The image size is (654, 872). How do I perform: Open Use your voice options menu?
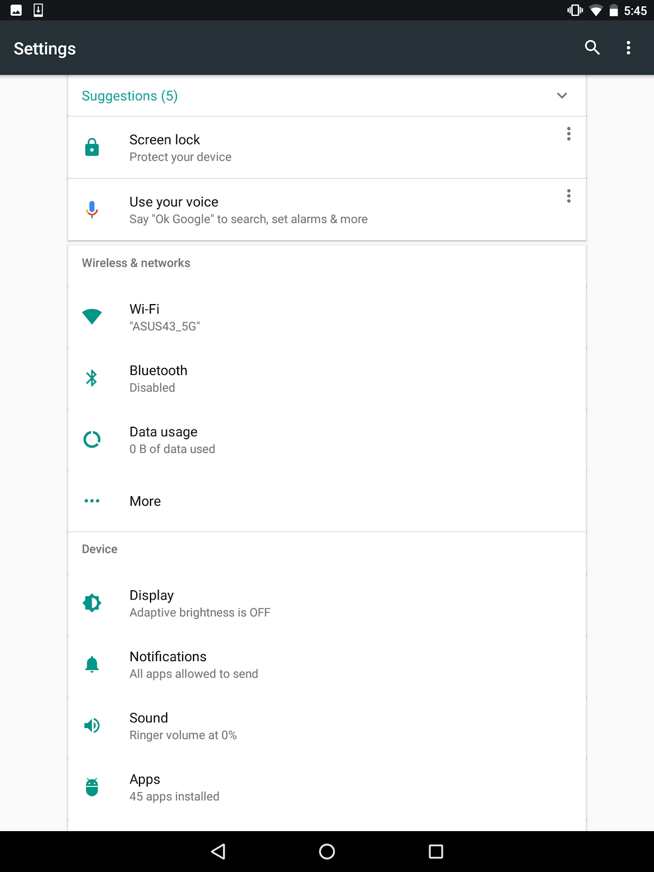pos(568,196)
